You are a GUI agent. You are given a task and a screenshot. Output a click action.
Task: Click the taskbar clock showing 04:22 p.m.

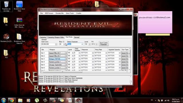176,100
